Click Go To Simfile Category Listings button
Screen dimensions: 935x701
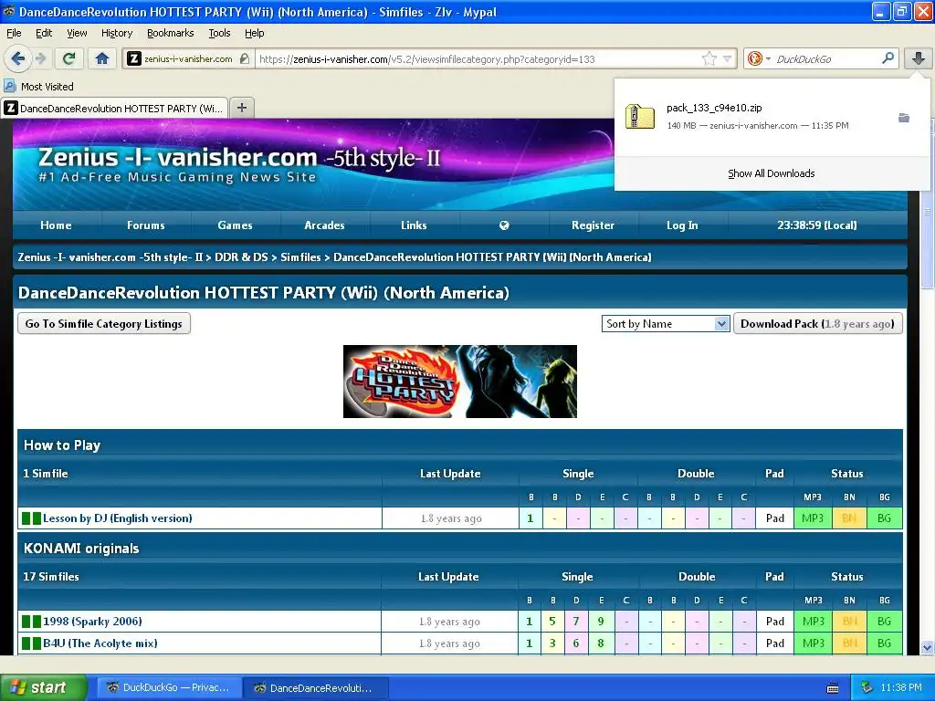[x=104, y=324]
